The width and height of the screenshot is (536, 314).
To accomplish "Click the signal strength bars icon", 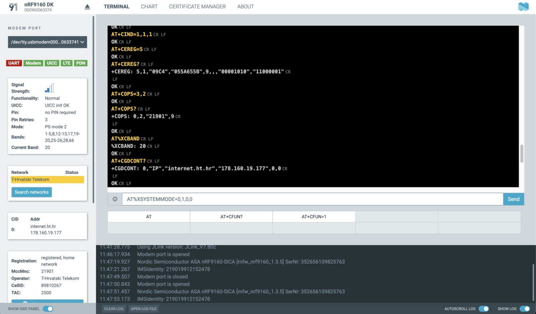I will (x=49, y=88).
